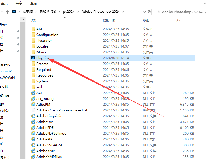Click the AdobeLinguistic DLL file icon
This screenshot has width=206, height=159.
click(x=33, y=116)
